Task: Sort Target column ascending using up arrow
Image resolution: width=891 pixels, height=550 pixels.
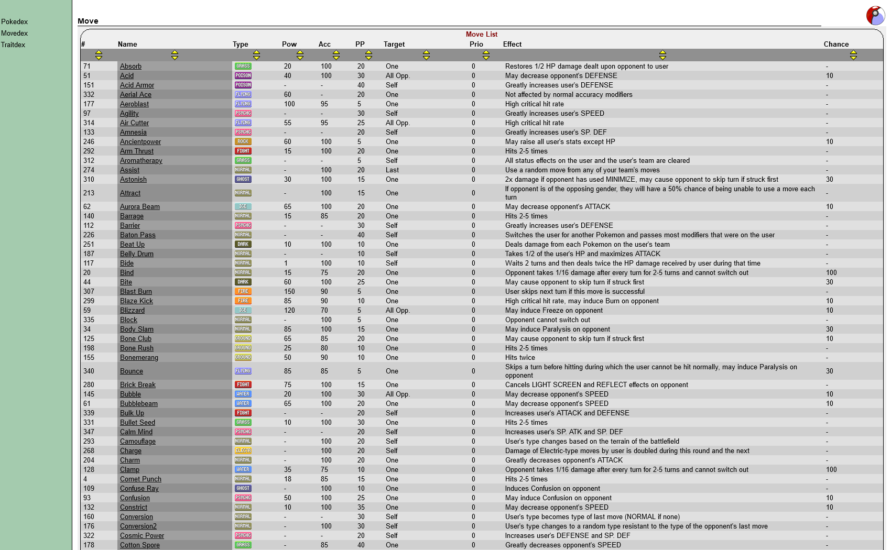Action: click(x=426, y=52)
